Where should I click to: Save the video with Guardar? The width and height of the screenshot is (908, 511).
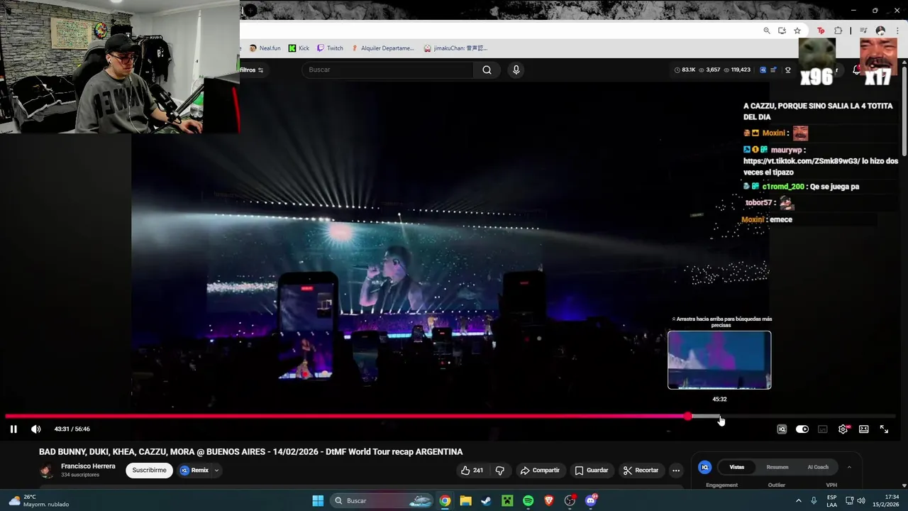click(x=592, y=470)
